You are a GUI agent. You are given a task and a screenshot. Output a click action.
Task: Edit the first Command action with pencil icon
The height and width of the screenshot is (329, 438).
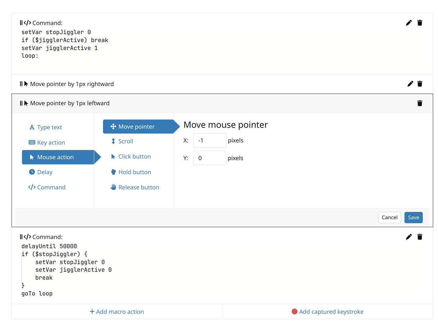pos(409,23)
